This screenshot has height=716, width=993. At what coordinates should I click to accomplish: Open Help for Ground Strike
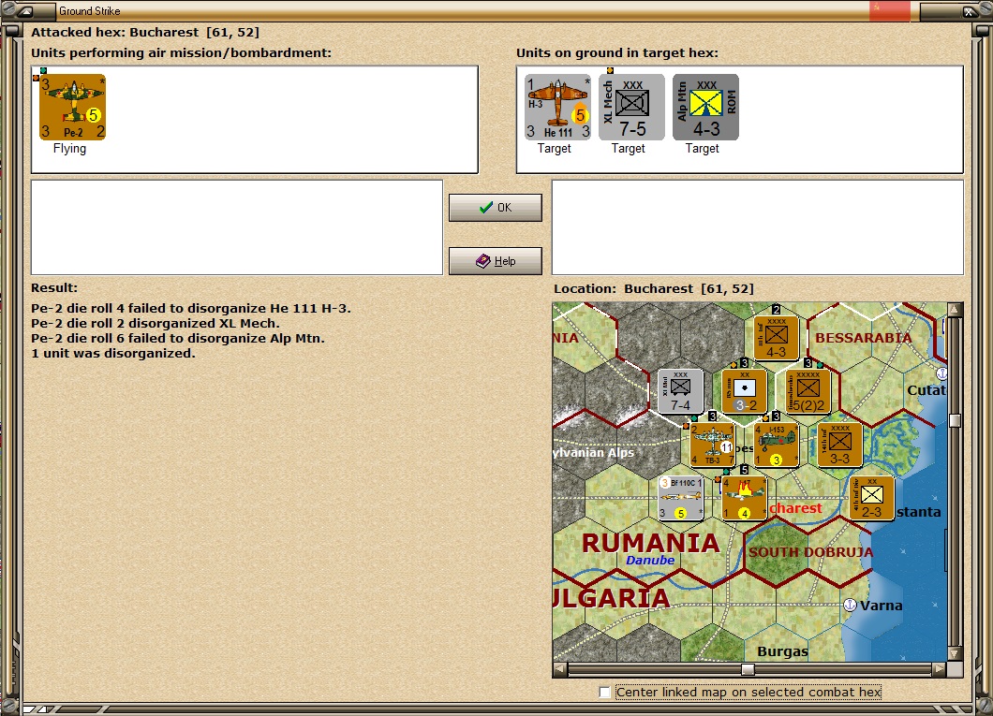tap(496, 260)
